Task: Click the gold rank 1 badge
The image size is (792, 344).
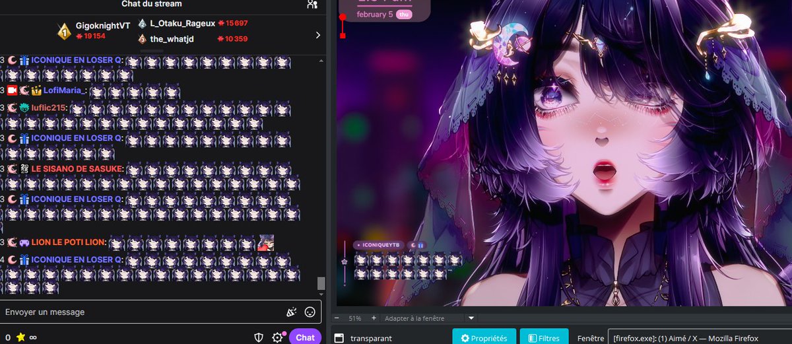Action: click(x=64, y=31)
